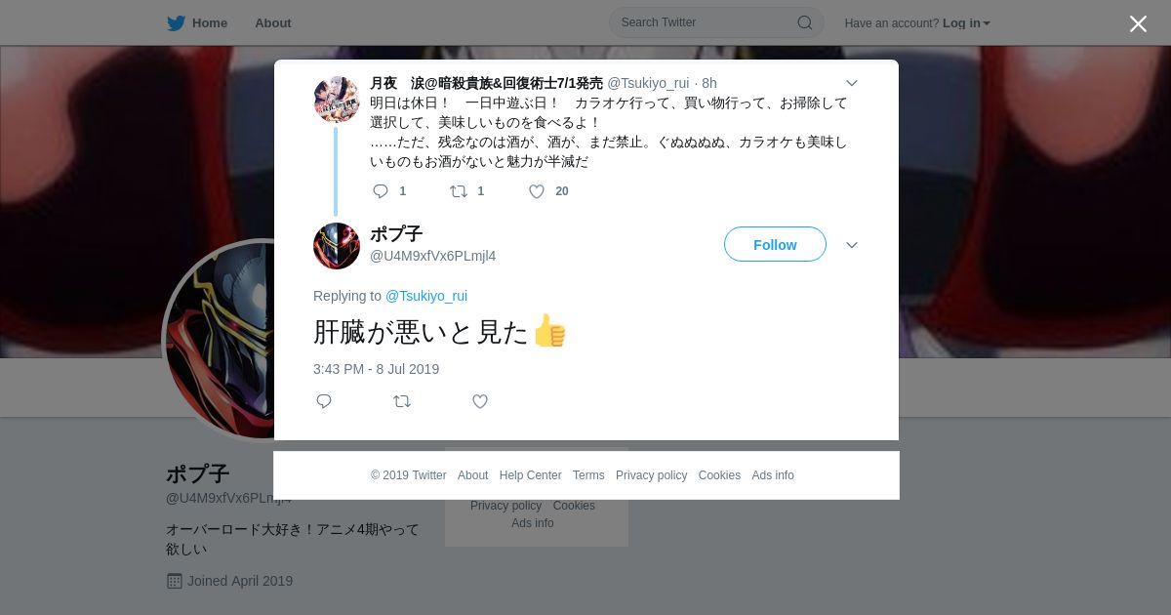Viewport: 1171px width, 615px height.
Task: Open the @Tsukiyo_rui reply mention link
Action: coord(426,296)
